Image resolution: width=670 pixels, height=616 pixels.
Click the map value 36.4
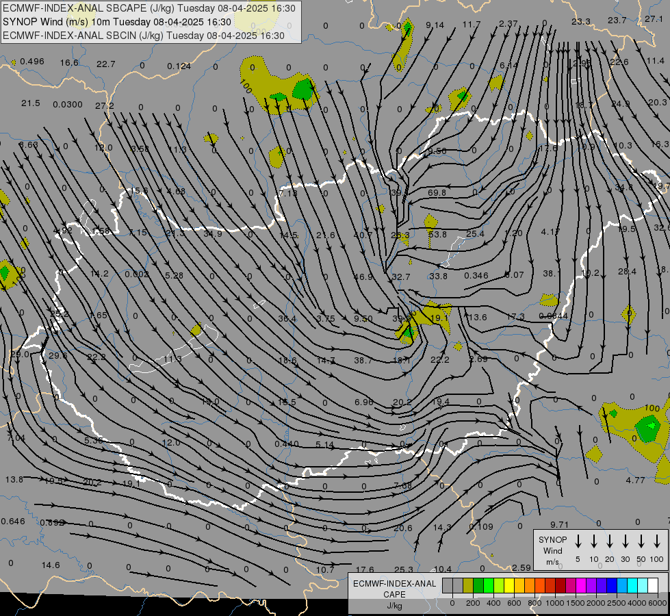287,319
